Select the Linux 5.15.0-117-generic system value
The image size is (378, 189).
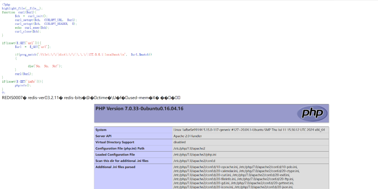(x=249, y=130)
